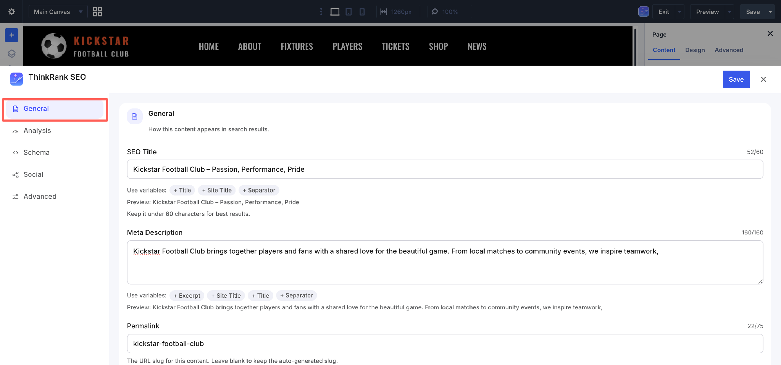Select Advanced in the SEO sidebar
This screenshot has height=365, width=781.
point(55,197)
